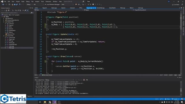Collapse the Source Files folder

(4, 36)
